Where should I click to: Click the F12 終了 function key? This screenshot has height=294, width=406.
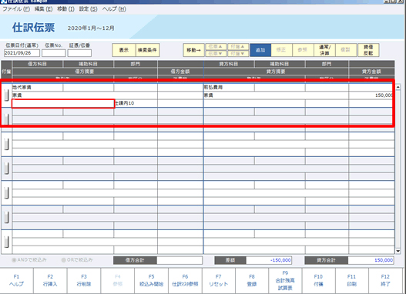tap(385, 281)
